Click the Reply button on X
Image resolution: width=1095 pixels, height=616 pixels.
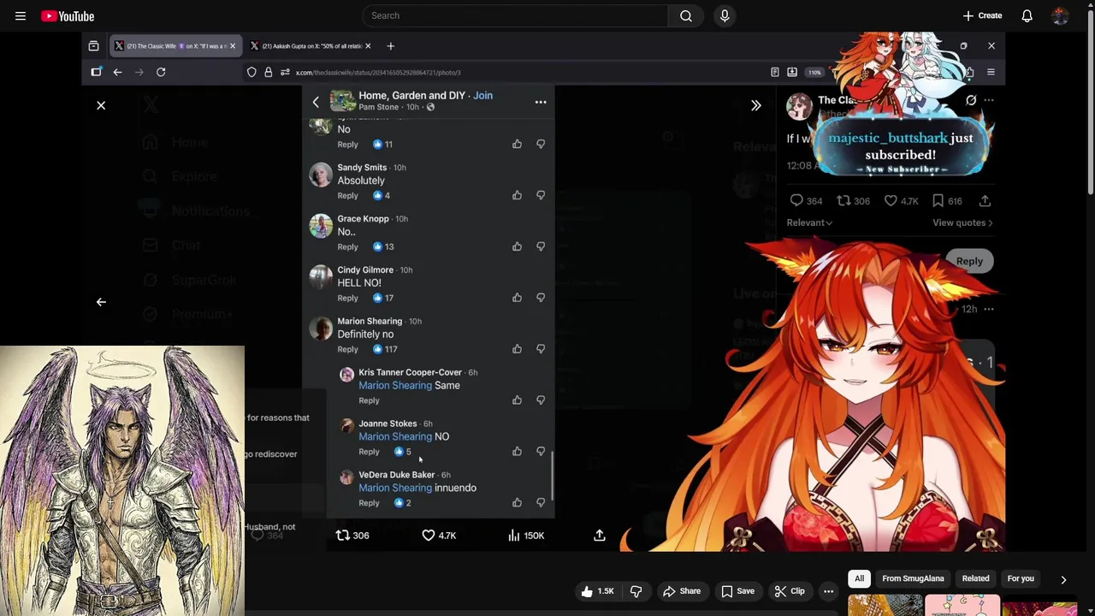(969, 261)
